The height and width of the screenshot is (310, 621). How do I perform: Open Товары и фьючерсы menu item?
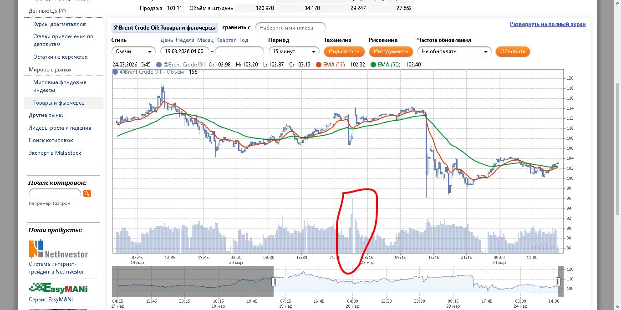click(x=59, y=103)
